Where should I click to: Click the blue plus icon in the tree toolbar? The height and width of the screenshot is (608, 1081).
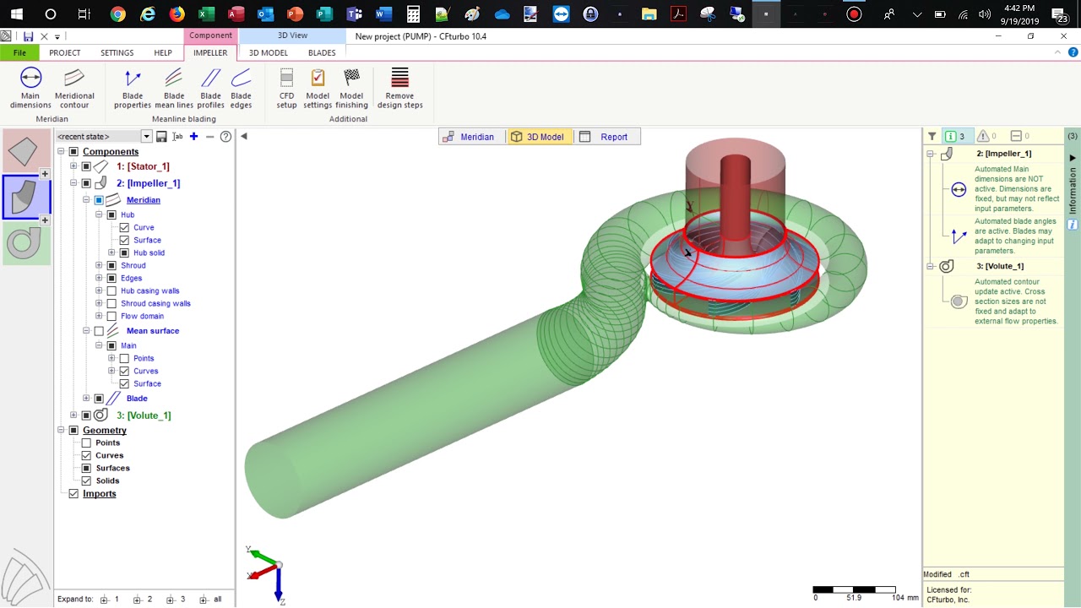click(193, 137)
